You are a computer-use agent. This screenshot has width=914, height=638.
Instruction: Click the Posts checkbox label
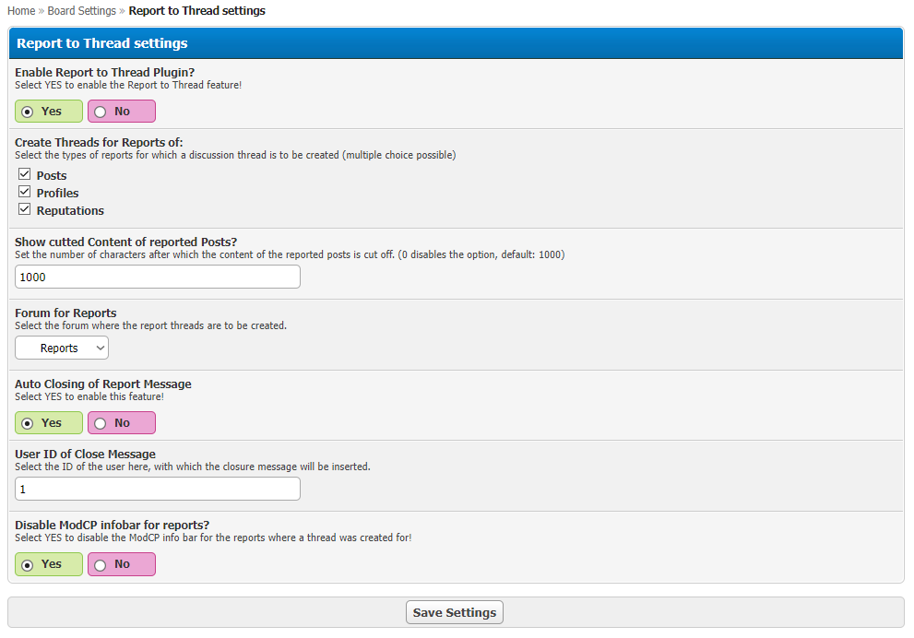point(52,175)
